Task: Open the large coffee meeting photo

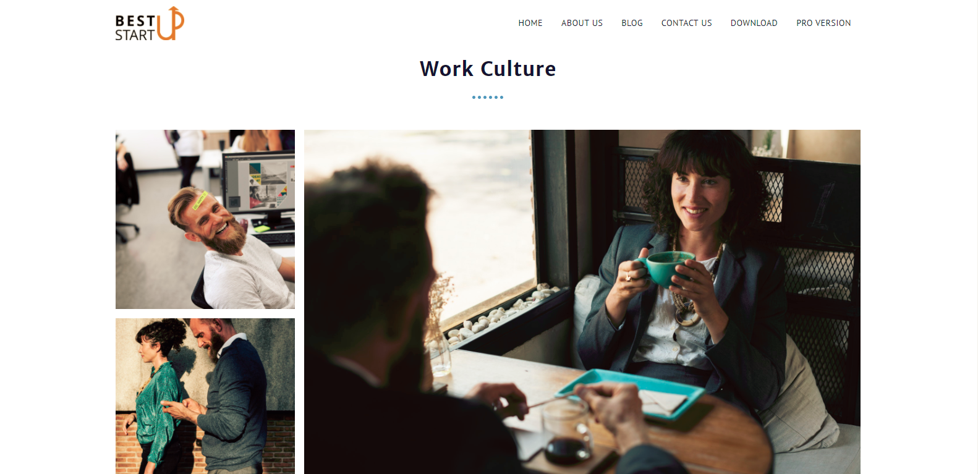Action: 582,302
